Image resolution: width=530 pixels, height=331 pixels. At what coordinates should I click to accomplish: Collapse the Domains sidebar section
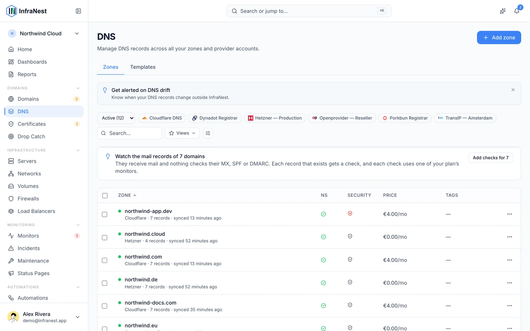pos(78,88)
